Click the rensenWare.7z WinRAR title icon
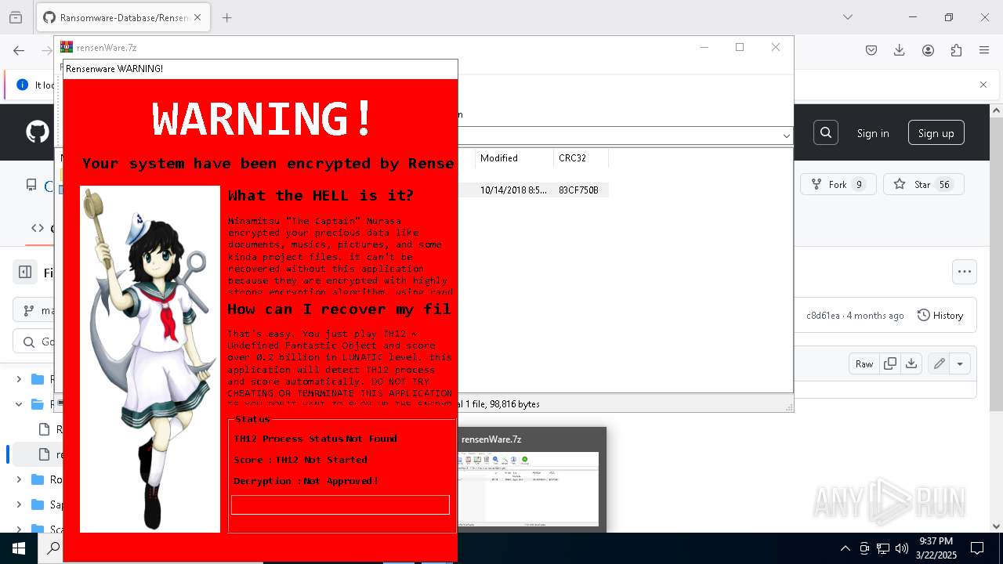1003x564 pixels. click(67, 47)
